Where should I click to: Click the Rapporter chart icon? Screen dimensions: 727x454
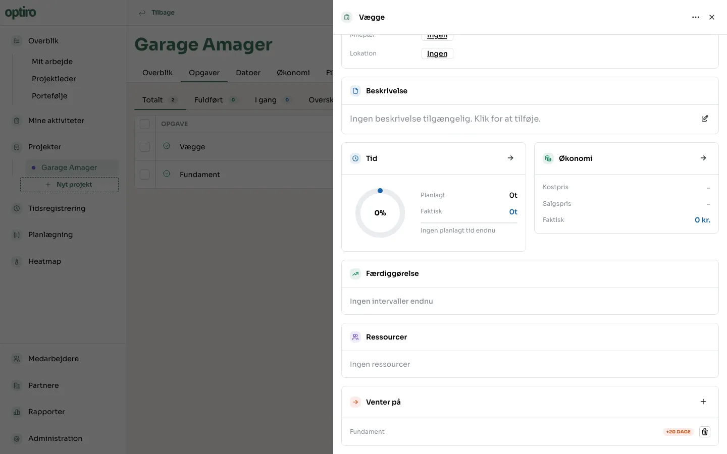[x=17, y=412]
